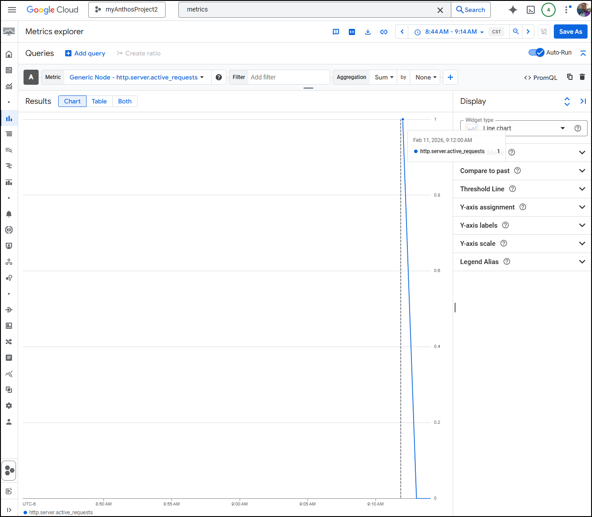
Task: Download chart data icon
Action: click(367, 32)
